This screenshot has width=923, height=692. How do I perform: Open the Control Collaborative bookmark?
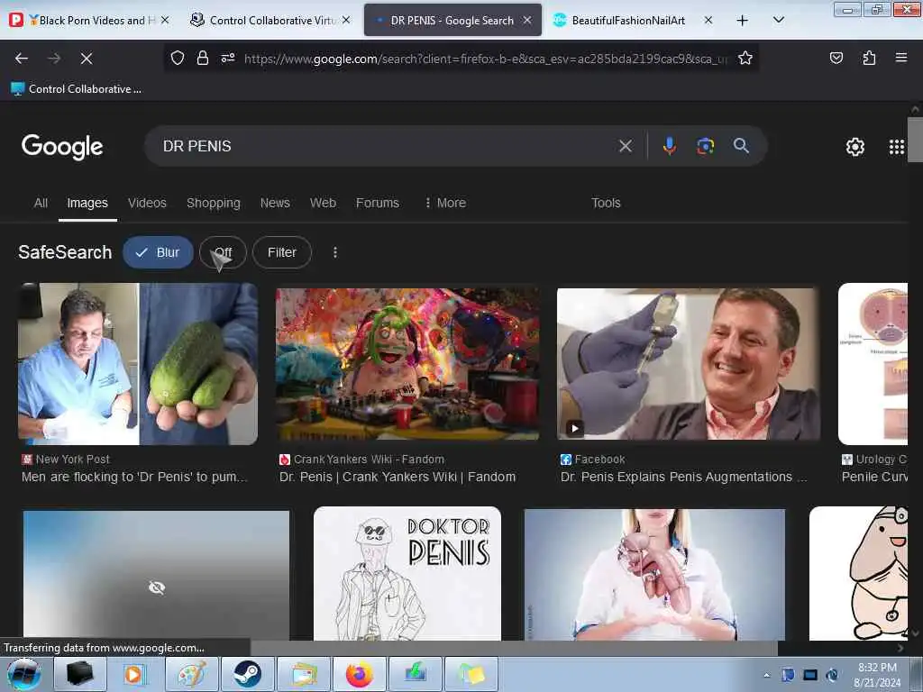click(x=76, y=89)
